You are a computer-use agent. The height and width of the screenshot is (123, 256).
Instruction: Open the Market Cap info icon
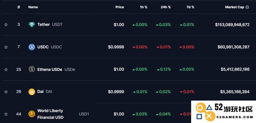click(247, 7)
